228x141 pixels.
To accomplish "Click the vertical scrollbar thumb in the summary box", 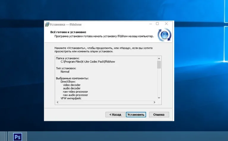I will pyautogui.click(x=159, y=64).
